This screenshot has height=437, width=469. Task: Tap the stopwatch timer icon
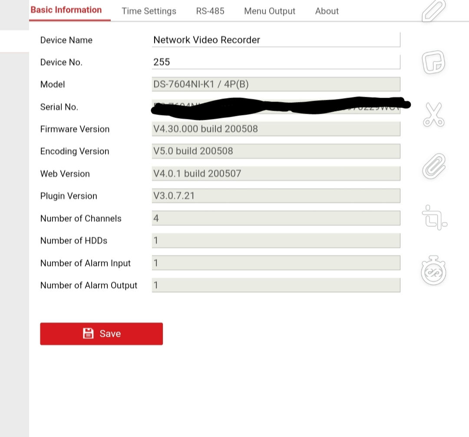[433, 271]
